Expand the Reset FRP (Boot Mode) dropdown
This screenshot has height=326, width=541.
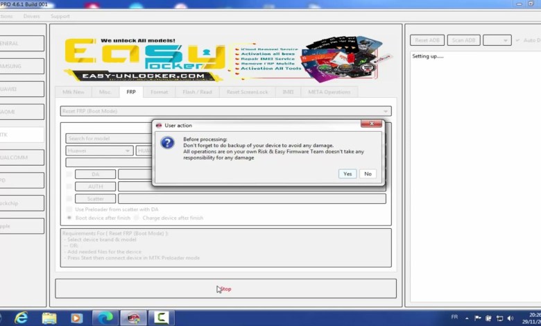[x=225, y=111]
